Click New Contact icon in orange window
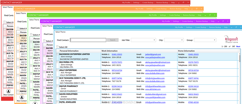The image size is (242, 104). pos(22,97)
